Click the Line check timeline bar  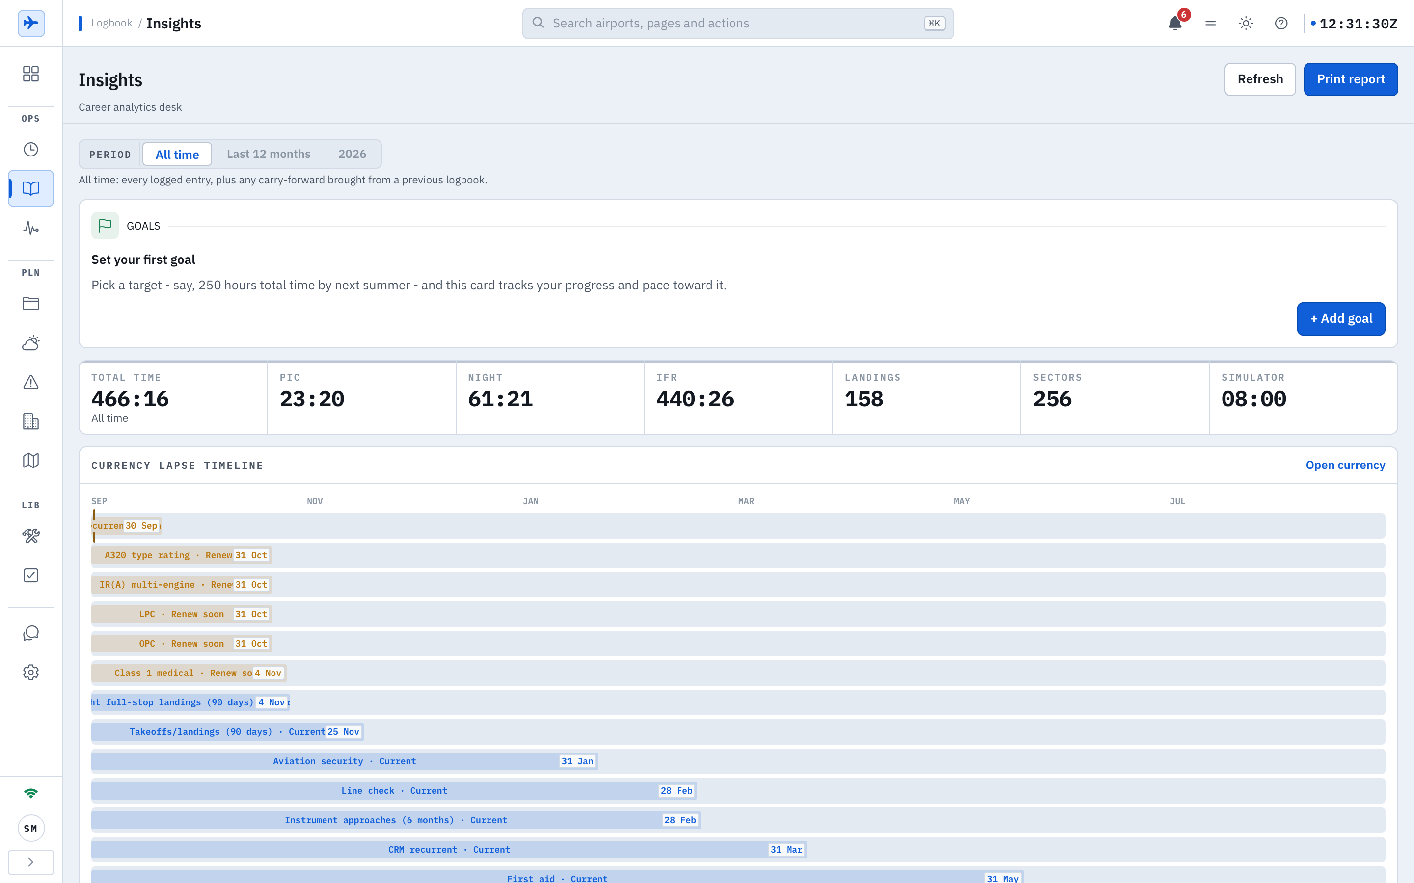[x=394, y=791]
